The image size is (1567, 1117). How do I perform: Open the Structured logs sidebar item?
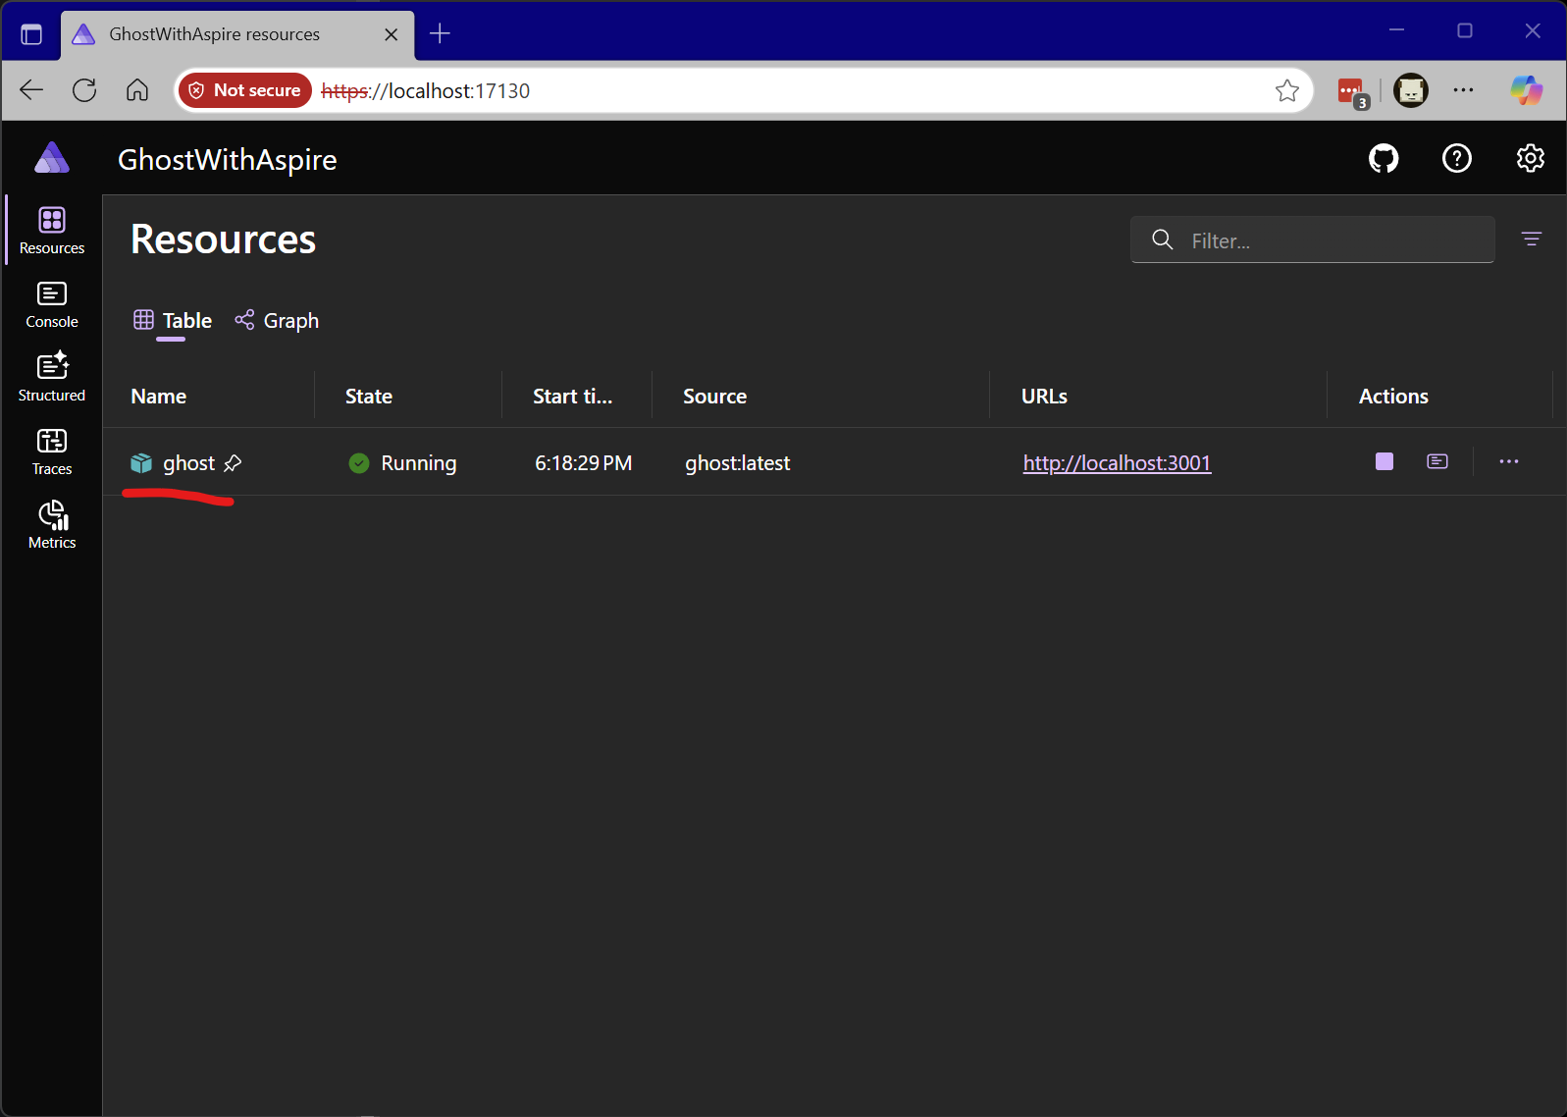click(x=52, y=379)
